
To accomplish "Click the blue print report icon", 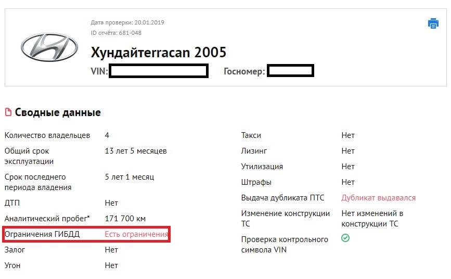I will coord(433,23).
